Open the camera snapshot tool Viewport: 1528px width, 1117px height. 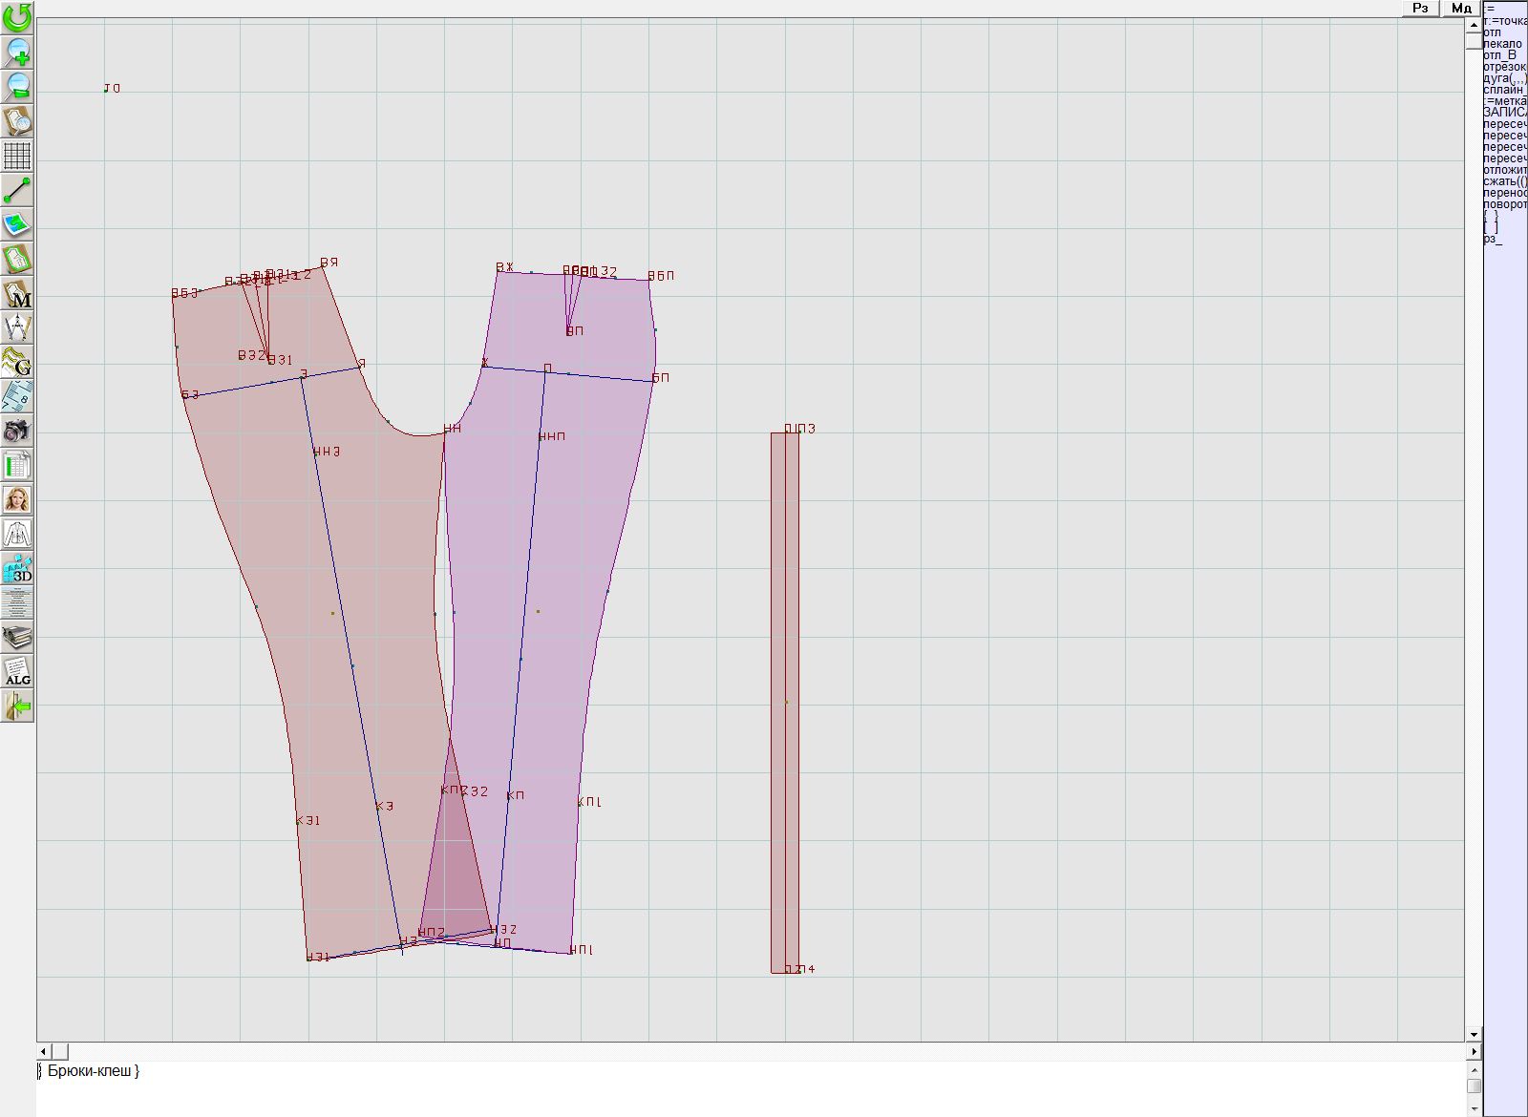click(17, 431)
